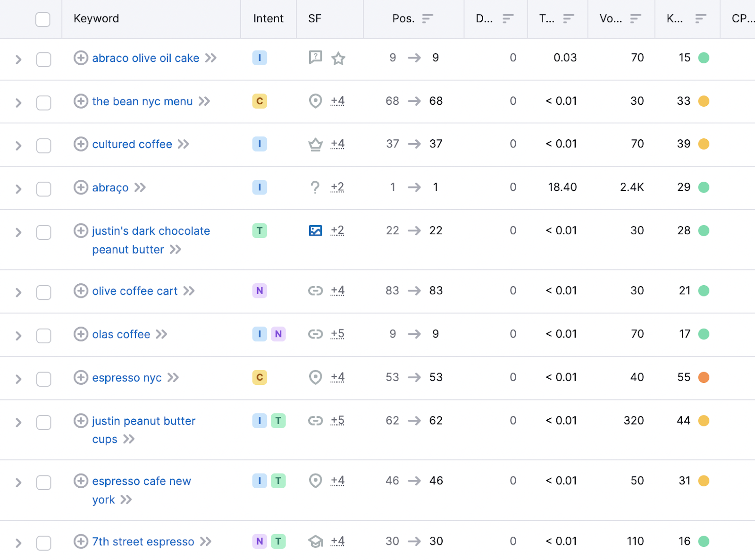Sort by volume using 'Vo...' sort icon
Image resolution: width=755 pixels, height=560 pixels.
click(x=636, y=18)
